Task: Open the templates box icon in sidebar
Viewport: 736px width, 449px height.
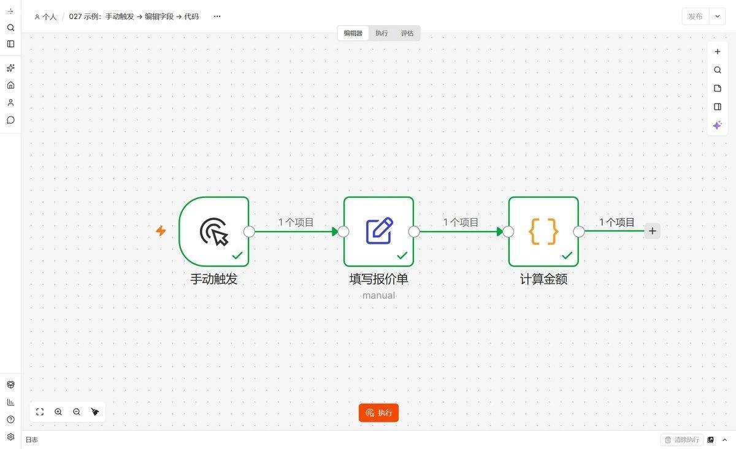Action: (10, 385)
